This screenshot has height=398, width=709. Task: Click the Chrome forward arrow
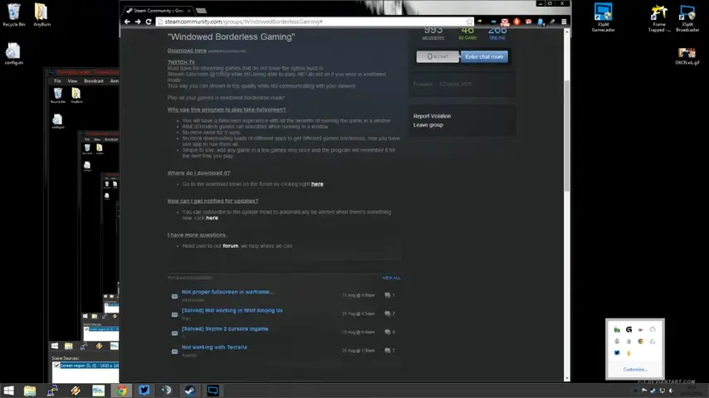[x=138, y=22]
